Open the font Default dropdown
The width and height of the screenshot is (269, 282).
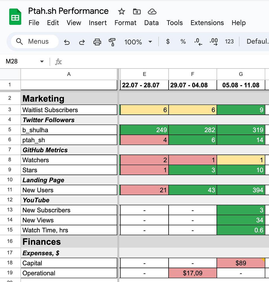click(257, 42)
